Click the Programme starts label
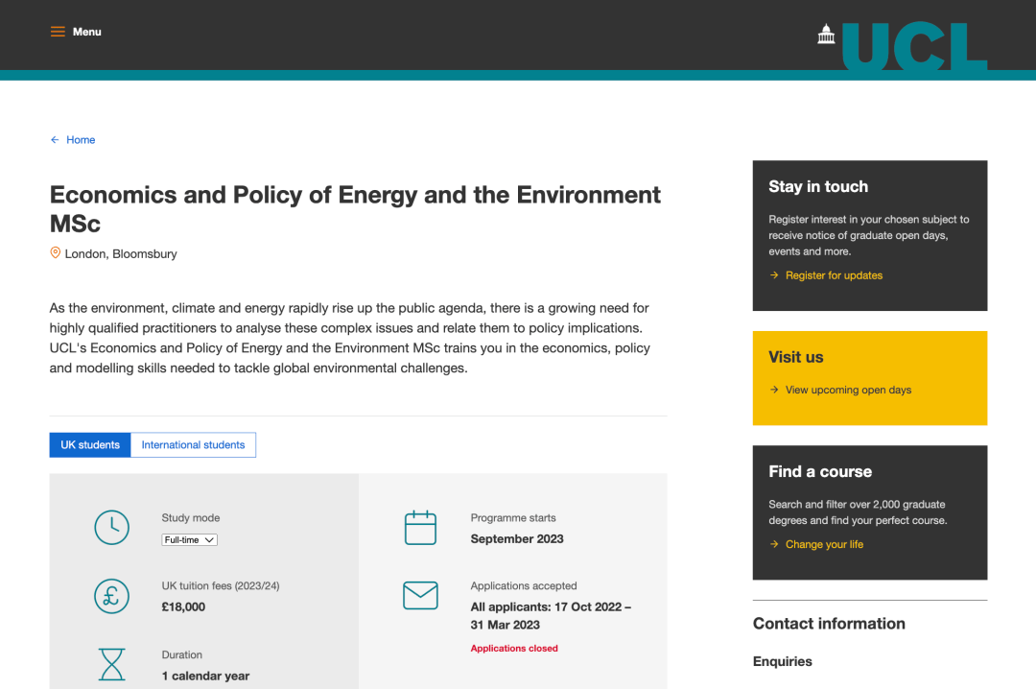1036x689 pixels. click(x=513, y=518)
